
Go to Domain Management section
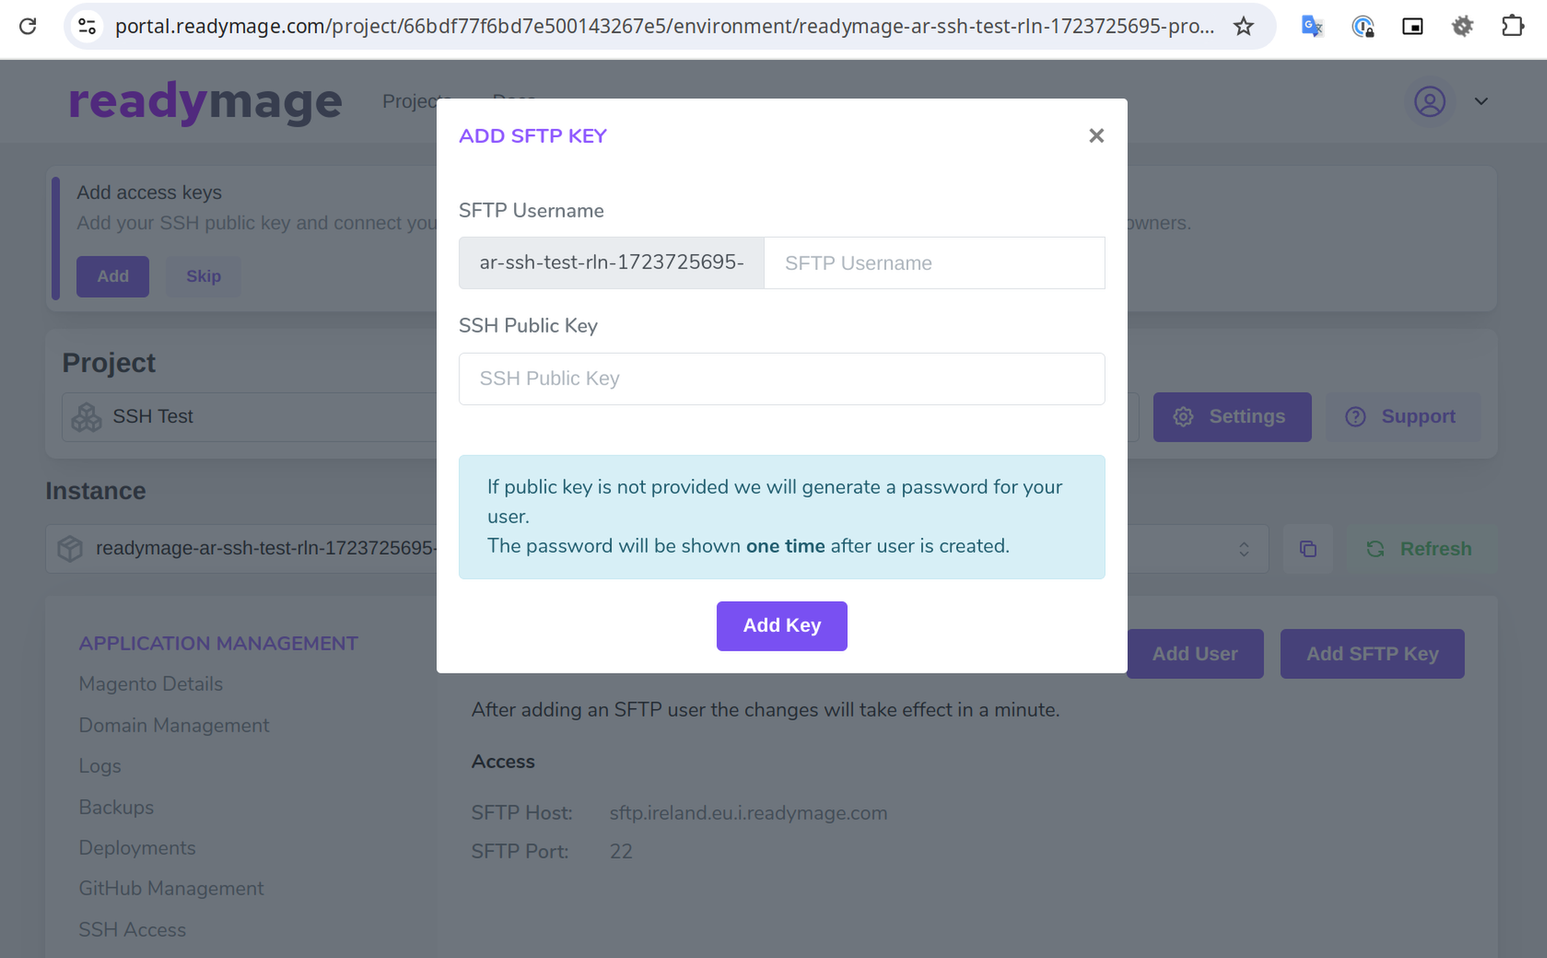coord(173,725)
